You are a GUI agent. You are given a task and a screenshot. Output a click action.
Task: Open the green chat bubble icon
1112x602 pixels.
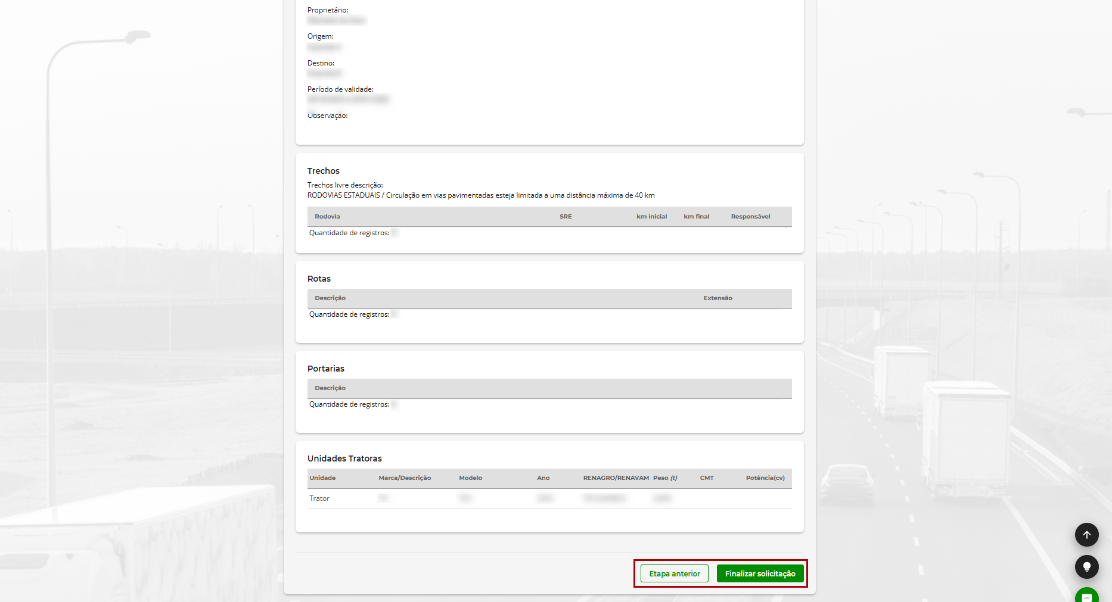1086,595
